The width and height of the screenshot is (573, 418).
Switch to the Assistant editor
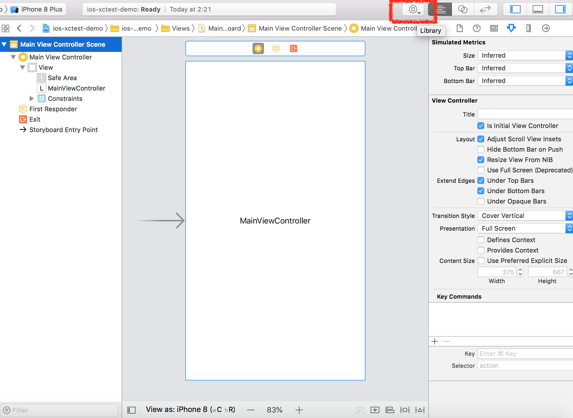[x=463, y=10]
